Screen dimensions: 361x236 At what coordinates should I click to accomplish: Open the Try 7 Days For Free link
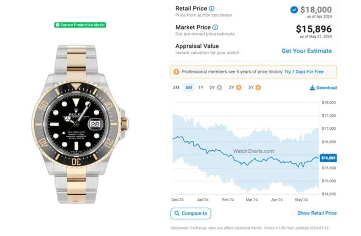(304, 72)
